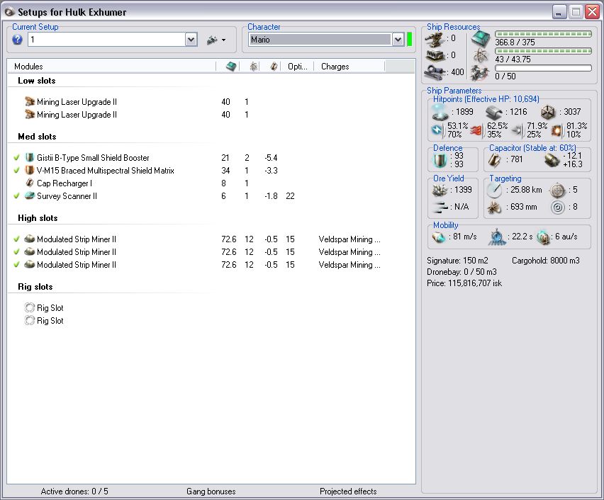604x500 pixels.
Task: Click first Modulated Strip Miner II icon
Action: [30, 239]
